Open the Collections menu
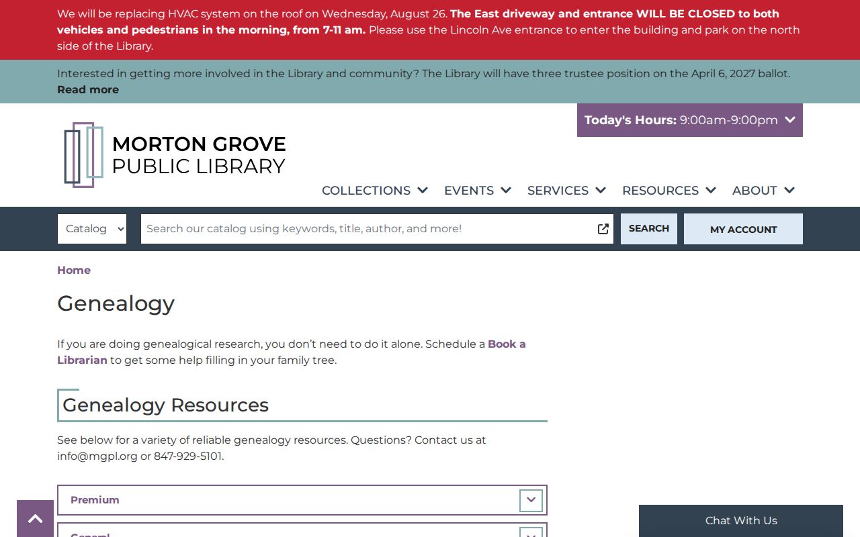 (375, 191)
